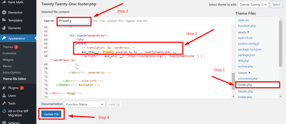Click the Twenty Twenty-One: footer.php heading

tap(69, 4)
